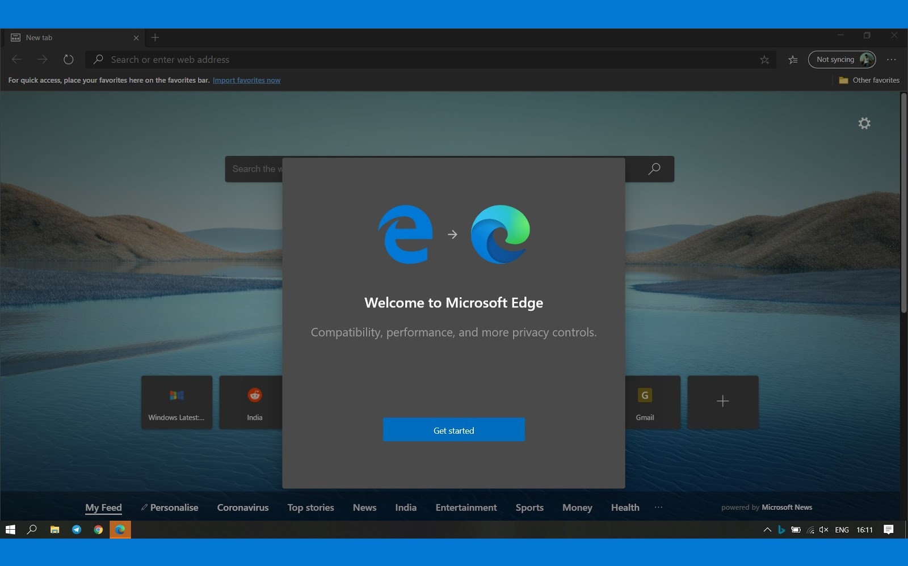Check the battery status tray icon

tap(796, 530)
